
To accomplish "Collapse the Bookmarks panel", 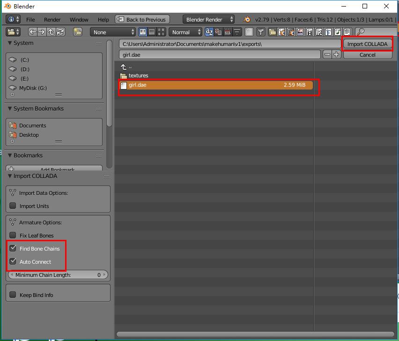I will (x=10, y=155).
